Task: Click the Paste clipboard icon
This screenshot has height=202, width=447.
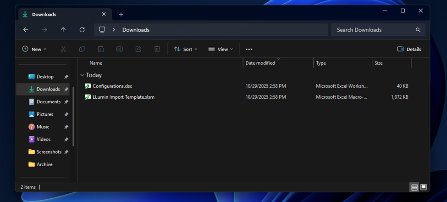Action: pos(101,49)
